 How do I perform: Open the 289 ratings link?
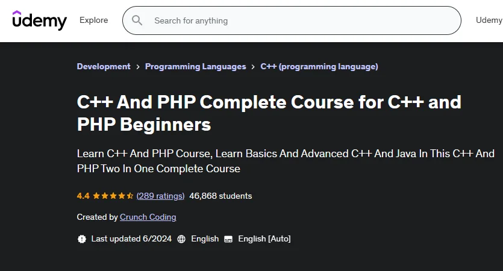click(160, 196)
